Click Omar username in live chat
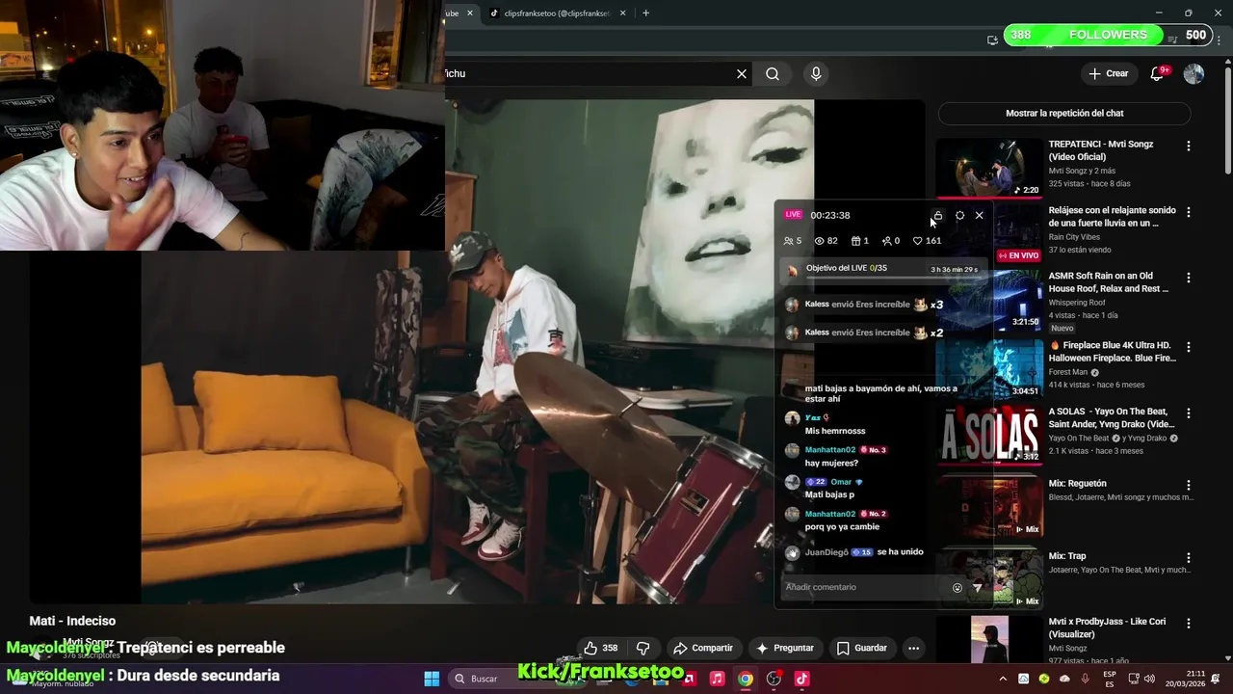The height and width of the screenshot is (694, 1233). coord(841,482)
